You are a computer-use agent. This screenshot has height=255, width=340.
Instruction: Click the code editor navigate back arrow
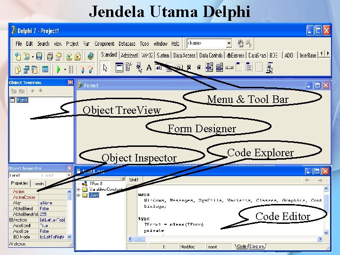307,180
